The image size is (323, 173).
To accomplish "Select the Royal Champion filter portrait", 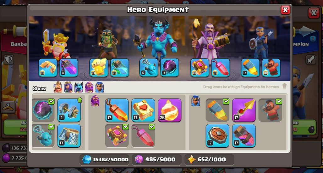I will point(100,87).
